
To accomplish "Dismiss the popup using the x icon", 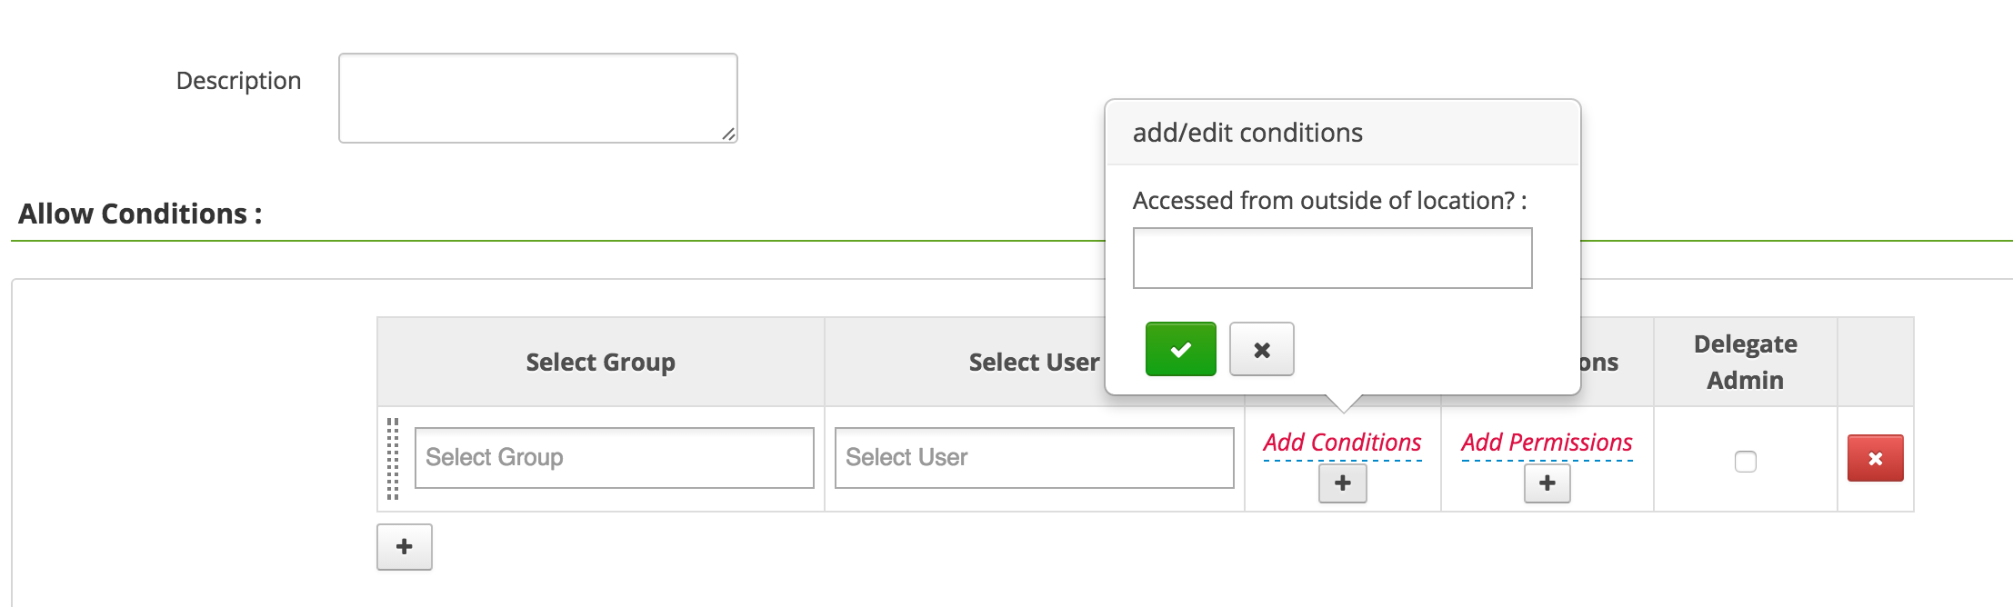I will (x=1262, y=348).
